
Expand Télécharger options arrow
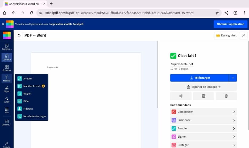[233, 78]
